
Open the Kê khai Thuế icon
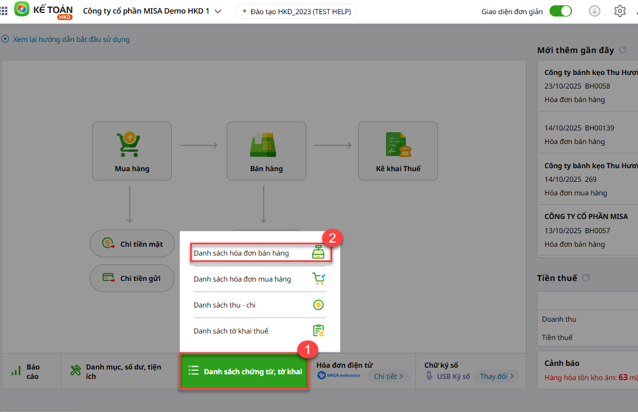[398, 144]
